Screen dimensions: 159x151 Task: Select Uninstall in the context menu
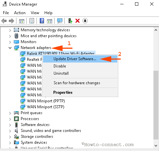click(61, 73)
